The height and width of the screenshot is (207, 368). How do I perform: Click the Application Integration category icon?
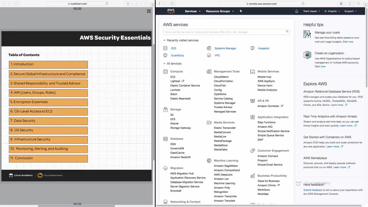point(252,117)
